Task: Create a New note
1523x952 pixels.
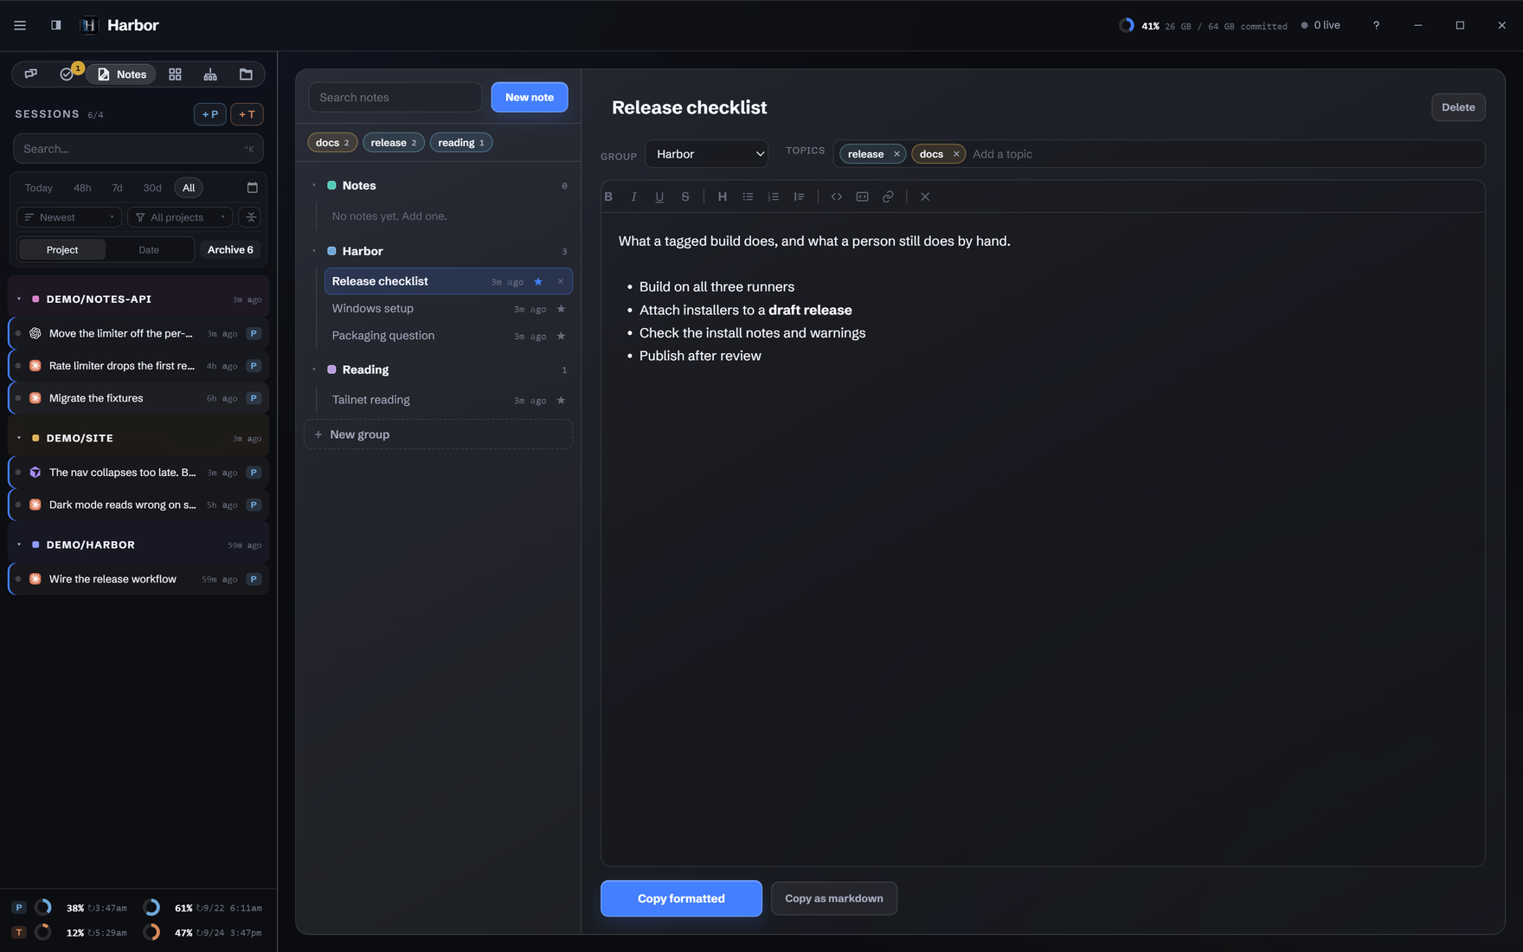Action: (x=530, y=97)
